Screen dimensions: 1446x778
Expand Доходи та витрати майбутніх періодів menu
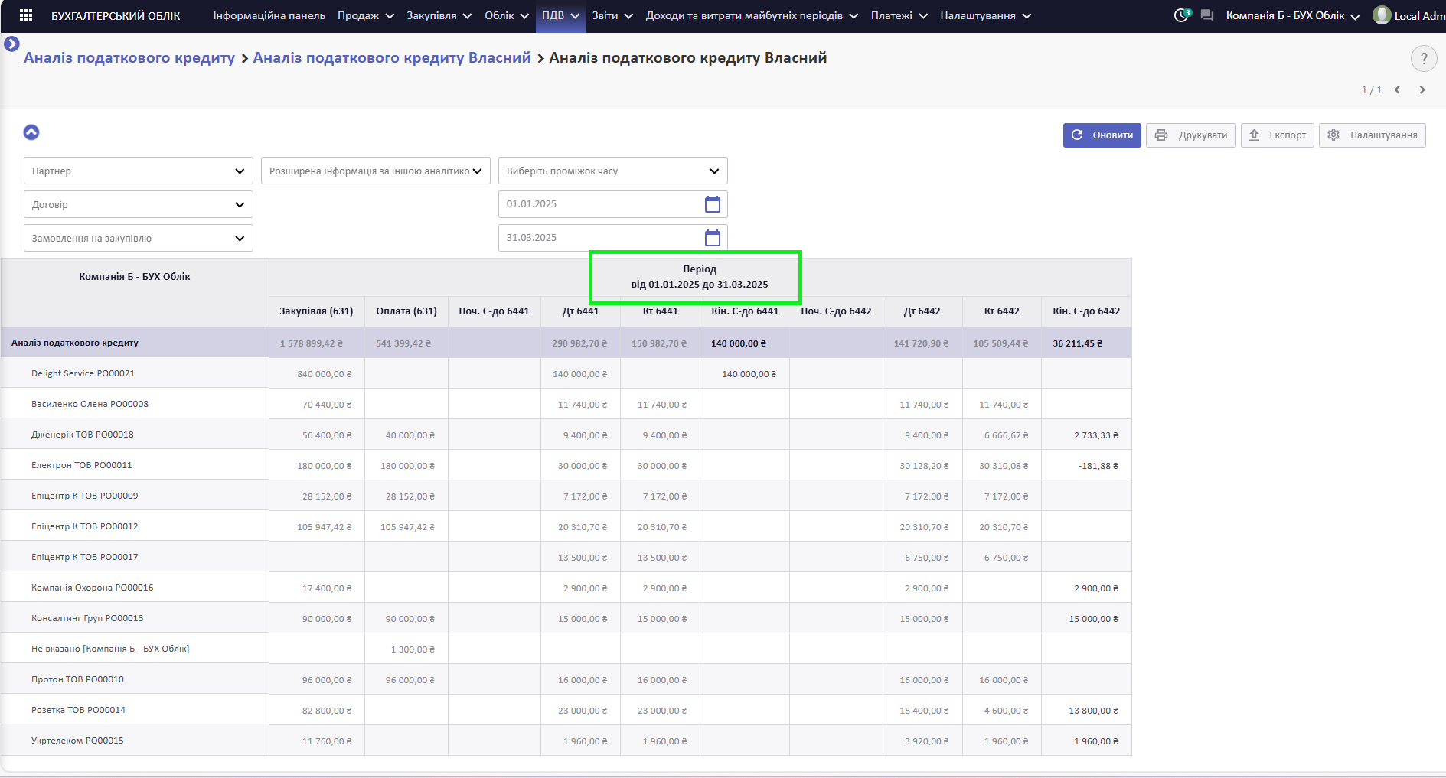coord(752,15)
